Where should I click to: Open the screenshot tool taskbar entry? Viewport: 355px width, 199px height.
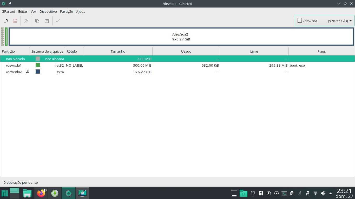[82, 193]
